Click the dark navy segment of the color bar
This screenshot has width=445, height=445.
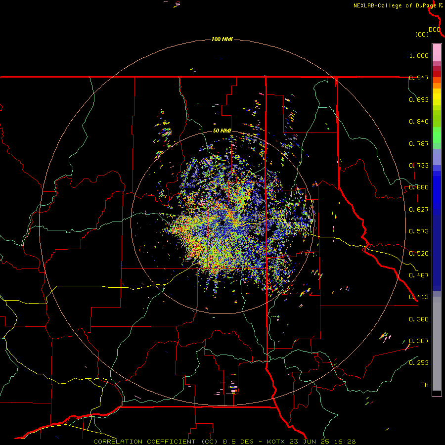coord(437,253)
